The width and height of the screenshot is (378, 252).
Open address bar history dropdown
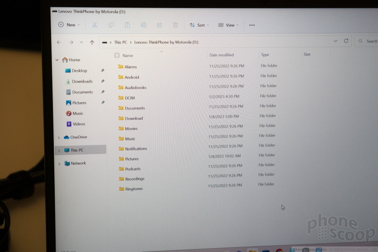tap(335, 41)
